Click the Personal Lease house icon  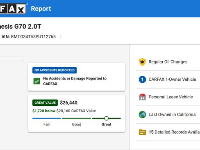[142, 97]
